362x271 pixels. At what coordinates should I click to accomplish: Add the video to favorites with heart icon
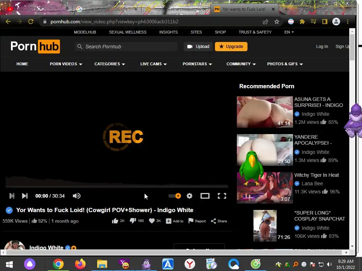point(152,221)
